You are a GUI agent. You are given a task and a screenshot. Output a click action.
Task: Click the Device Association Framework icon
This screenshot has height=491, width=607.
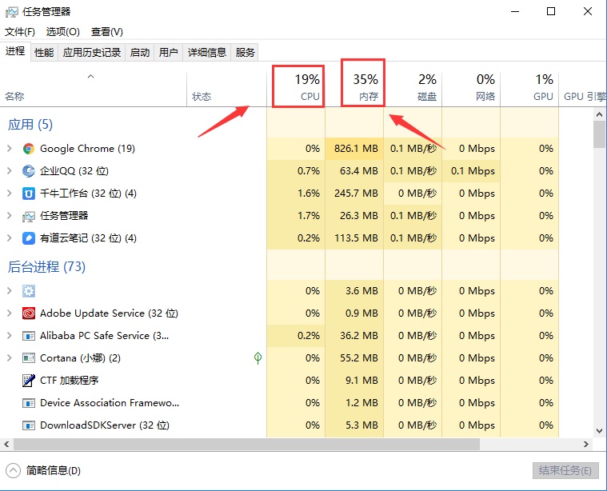click(29, 403)
